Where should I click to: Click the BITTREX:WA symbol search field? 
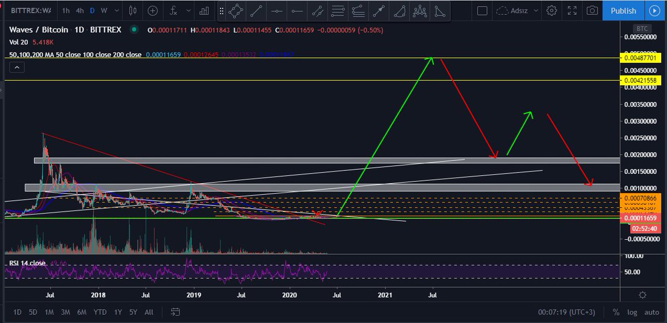click(30, 11)
